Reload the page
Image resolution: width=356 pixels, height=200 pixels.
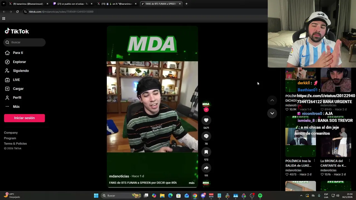[17, 12]
